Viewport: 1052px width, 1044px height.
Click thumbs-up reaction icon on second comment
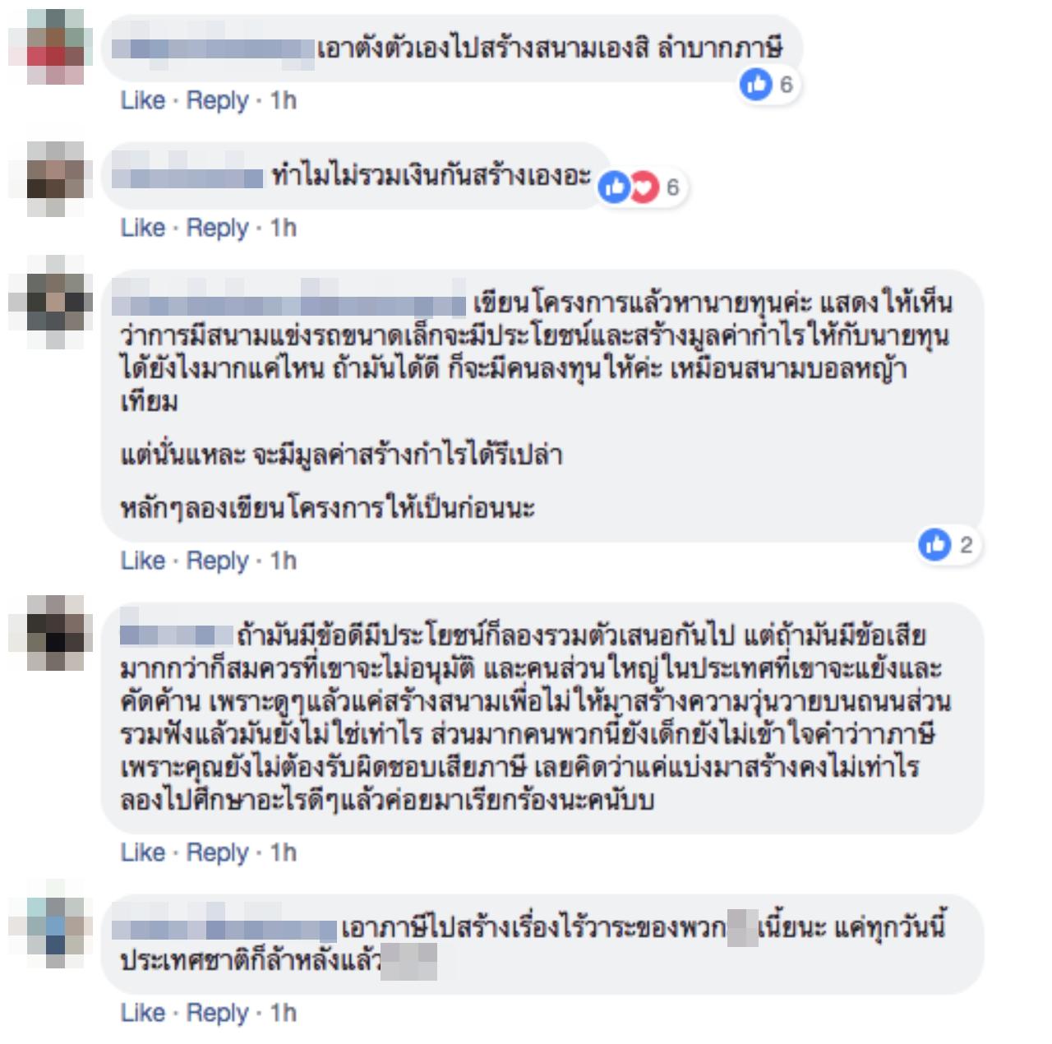[x=615, y=187]
